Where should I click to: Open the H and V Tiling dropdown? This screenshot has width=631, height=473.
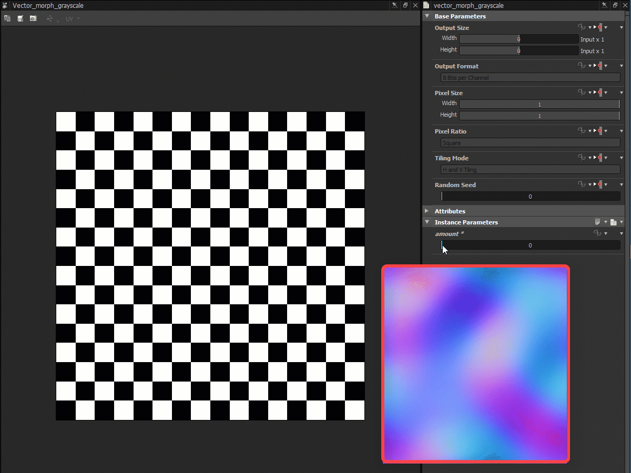pyautogui.click(x=530, y=170)
